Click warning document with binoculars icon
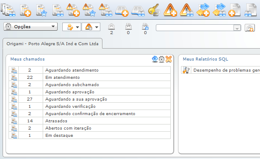 pyautogui.click(x=105, y=10)
